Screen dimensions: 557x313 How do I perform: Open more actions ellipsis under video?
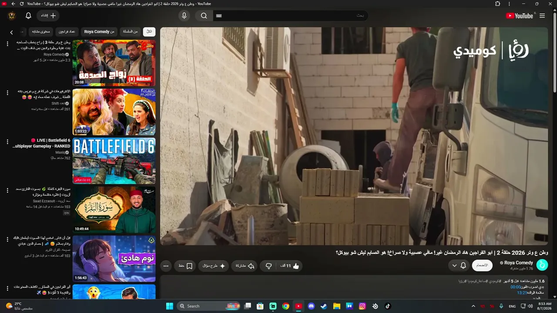pos(166,266)
